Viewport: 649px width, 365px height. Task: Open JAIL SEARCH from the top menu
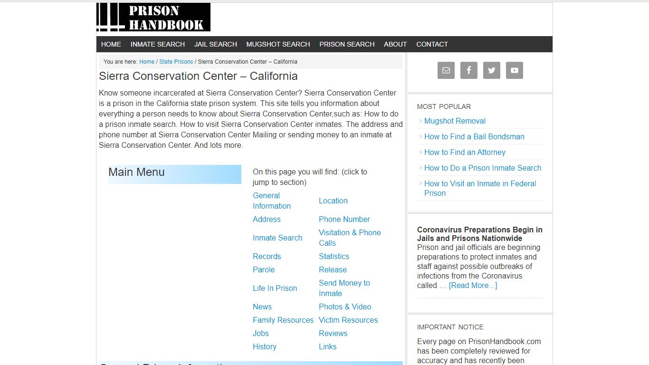pyautogui.click(x=215, y=44)
